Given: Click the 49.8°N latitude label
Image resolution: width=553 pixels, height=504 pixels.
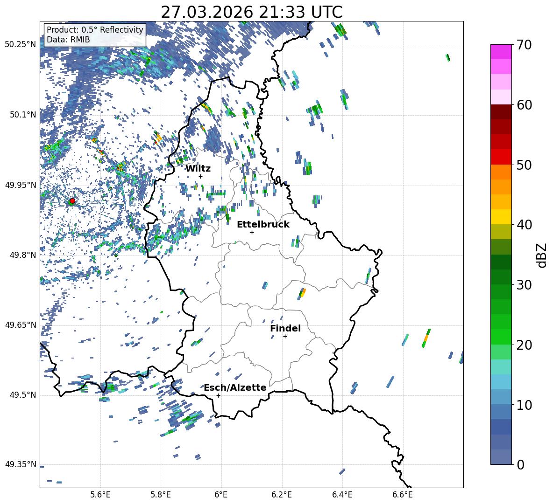Looking at the screenshot, I should pos(23,255).
